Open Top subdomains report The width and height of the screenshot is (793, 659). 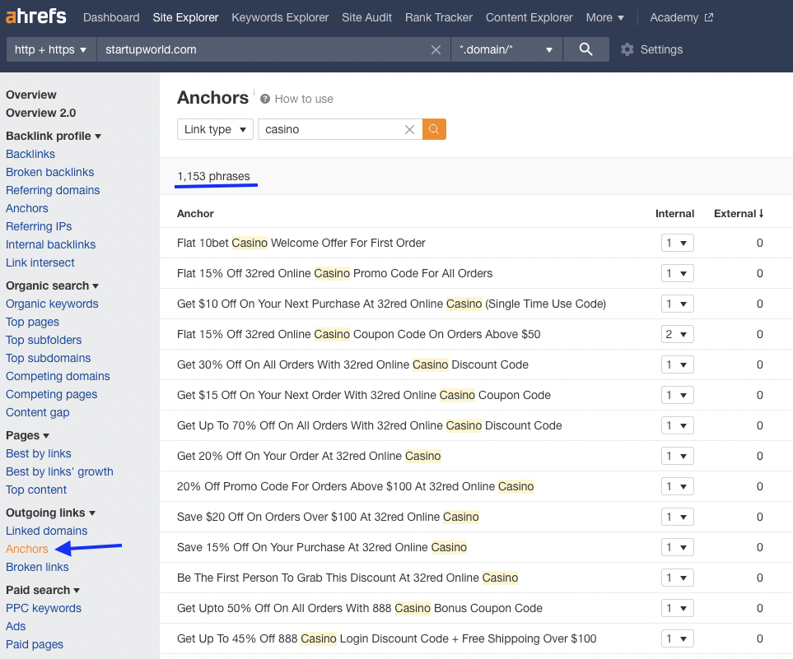48,358
